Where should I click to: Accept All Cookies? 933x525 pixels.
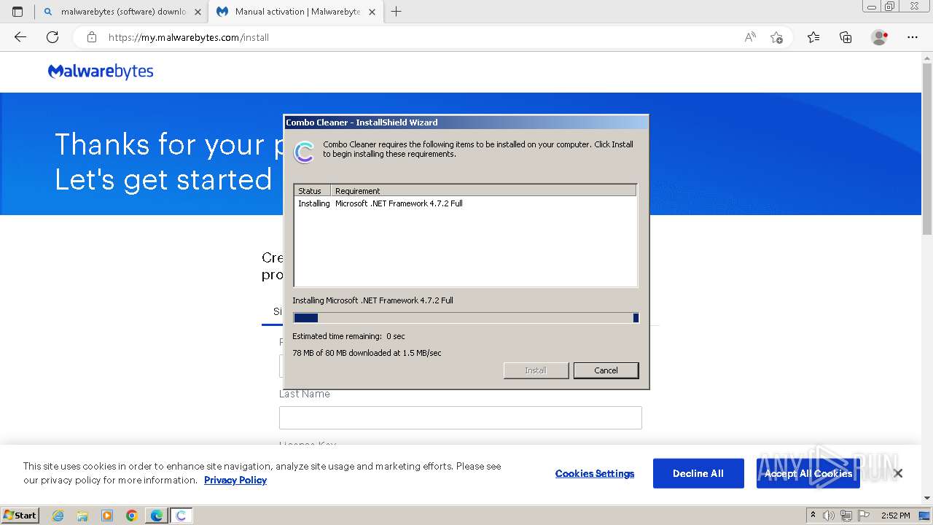tap(808, 473)
